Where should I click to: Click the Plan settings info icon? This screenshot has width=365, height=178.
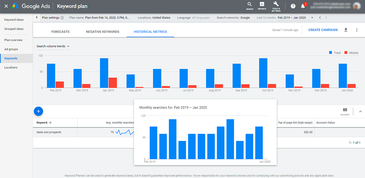pos(62,18)
